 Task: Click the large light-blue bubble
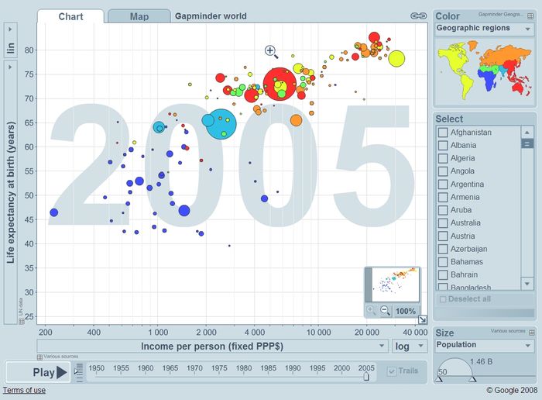pos(221,124)
